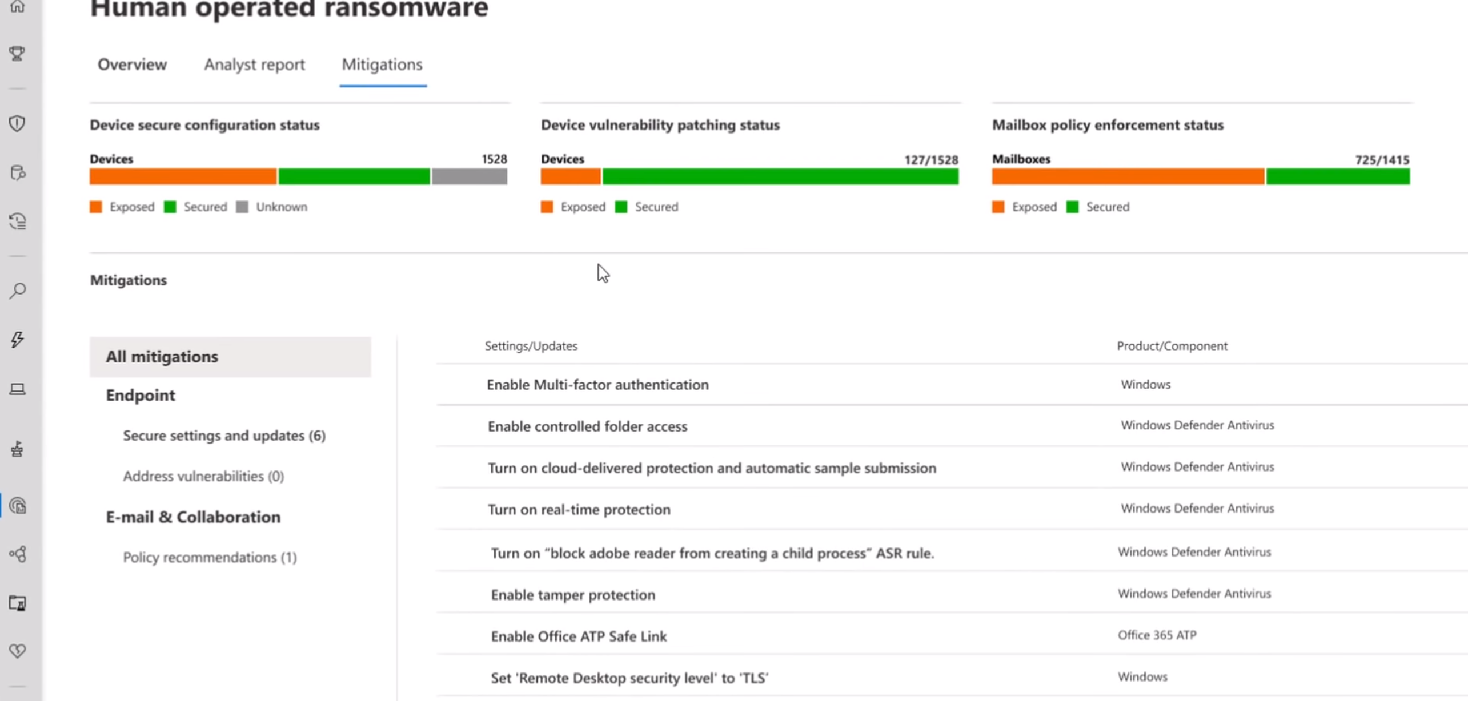1468x701 pixels.
Task: Click the highlighted threat analytics sidebar icon
Action: 18,506
